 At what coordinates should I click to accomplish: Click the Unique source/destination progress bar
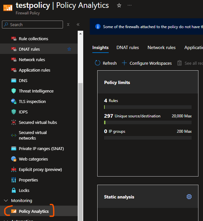tap(148, 123)
